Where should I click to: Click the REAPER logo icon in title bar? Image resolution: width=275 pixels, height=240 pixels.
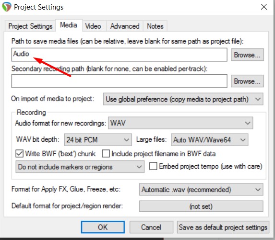point(7,7)
